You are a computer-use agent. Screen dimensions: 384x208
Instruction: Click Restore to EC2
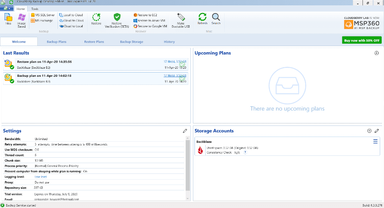pos(145,15)
